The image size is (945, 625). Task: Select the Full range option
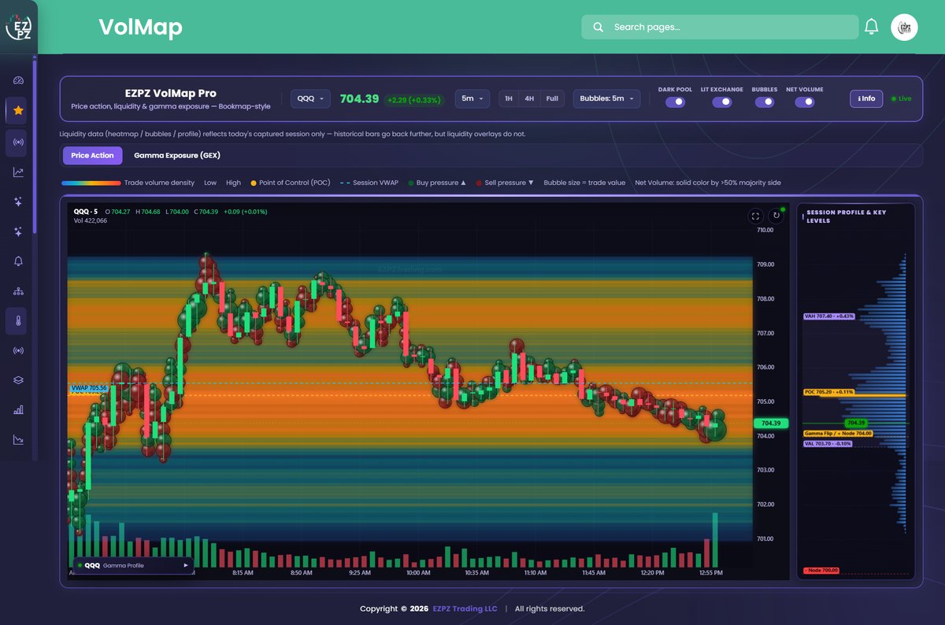point(552,98)
